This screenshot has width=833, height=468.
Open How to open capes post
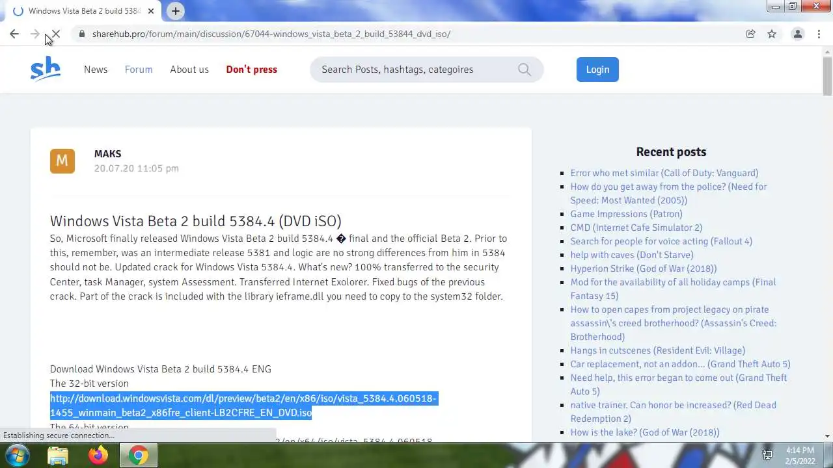674,323
